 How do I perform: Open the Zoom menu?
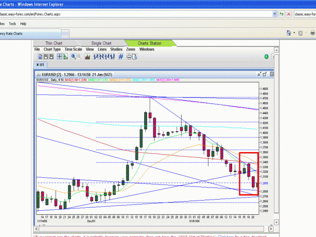(130, 50)
